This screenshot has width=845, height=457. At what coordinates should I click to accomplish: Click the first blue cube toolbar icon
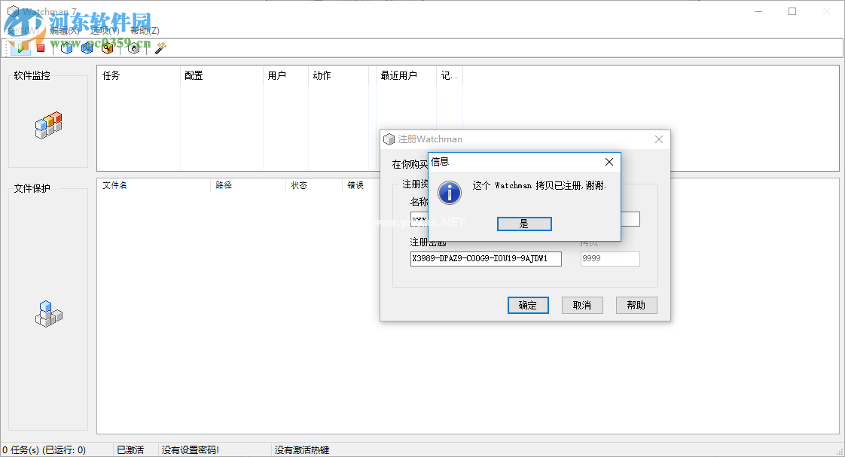66,47
